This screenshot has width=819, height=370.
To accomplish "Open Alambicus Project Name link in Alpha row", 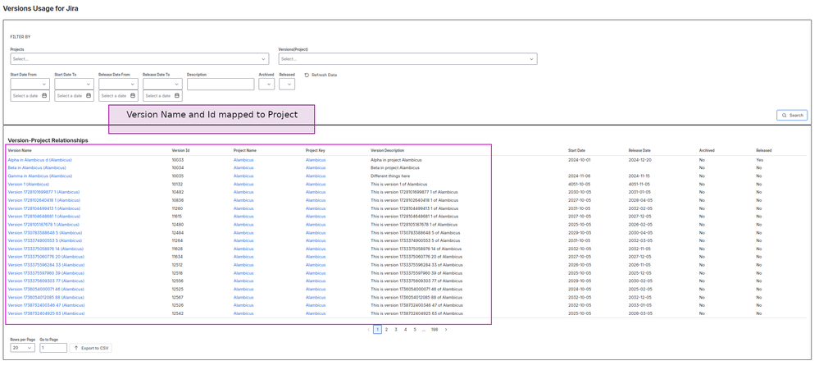I will point(243,160).
